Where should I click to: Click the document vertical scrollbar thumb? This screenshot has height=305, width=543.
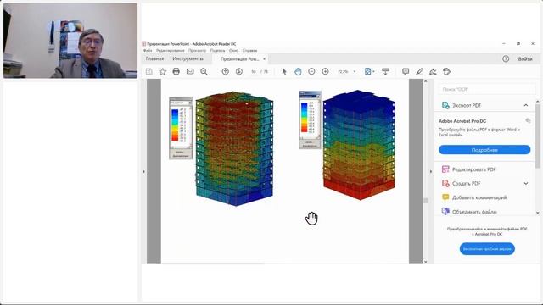click(426, 201)
